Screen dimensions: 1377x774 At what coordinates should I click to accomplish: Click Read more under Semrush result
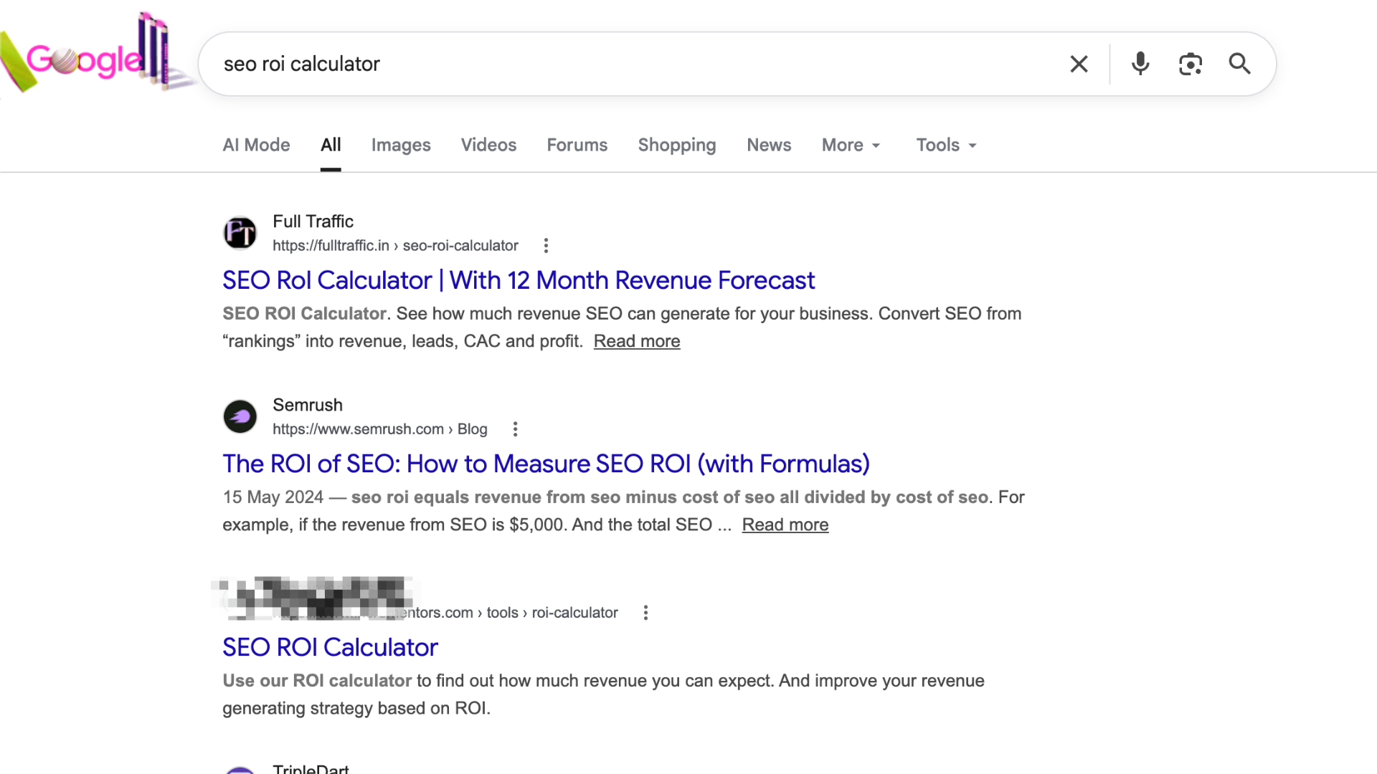pos(785,525)
